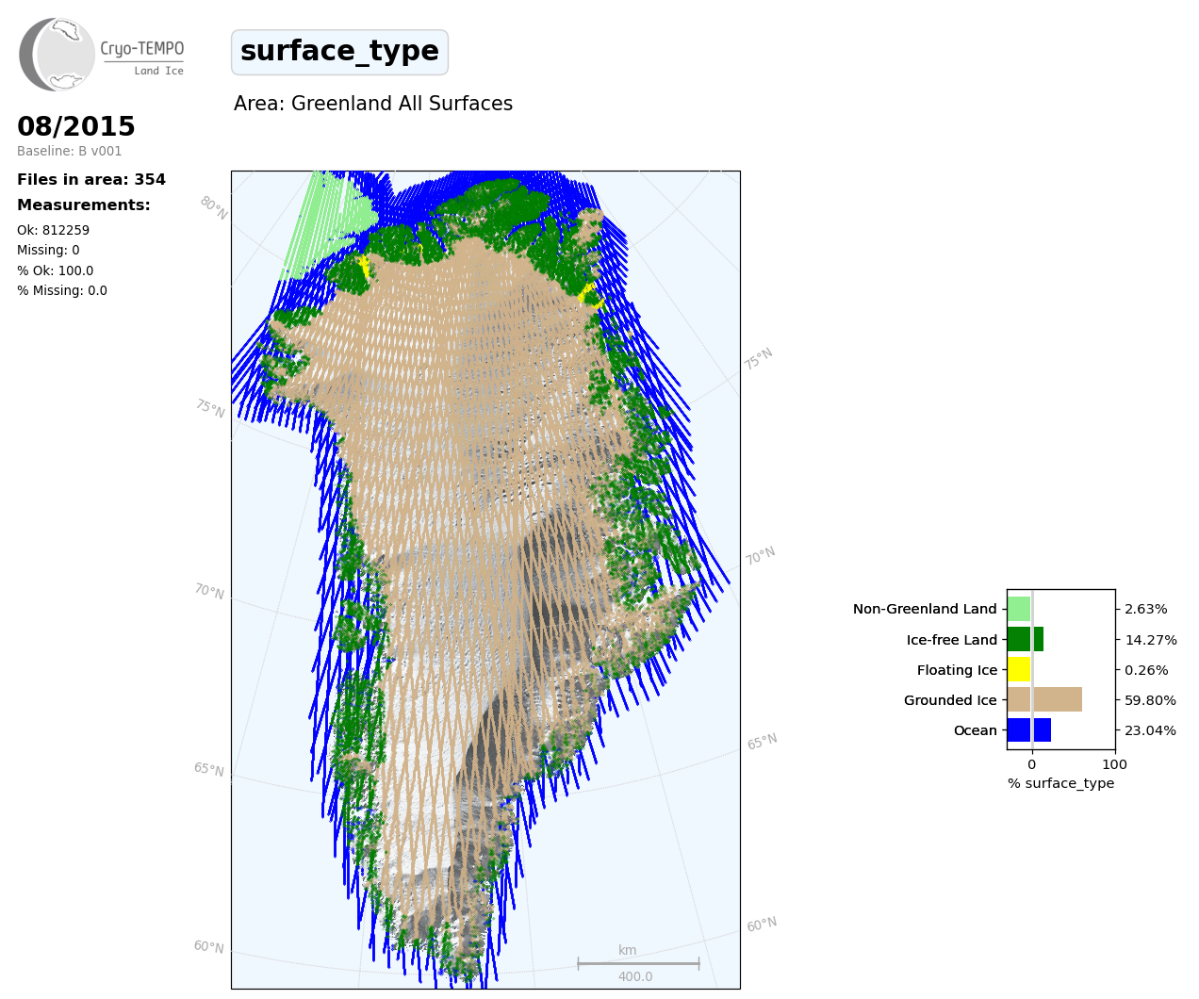Click the 23.04% Ocean percentage label
Image resolution: width=1199 pixels, height=999 pixels.
[1150, 730]
